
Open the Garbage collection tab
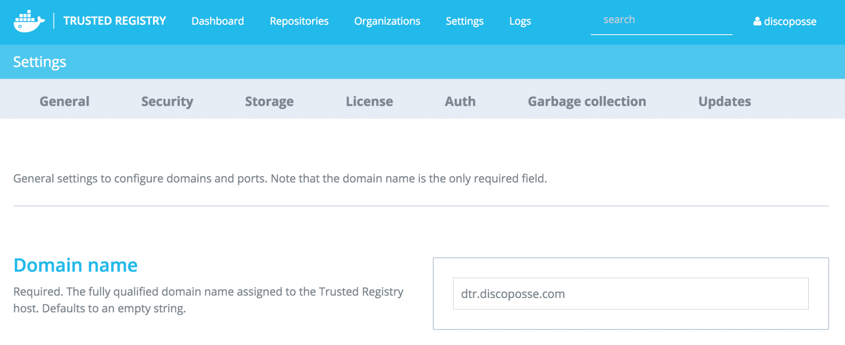[587, 101]
